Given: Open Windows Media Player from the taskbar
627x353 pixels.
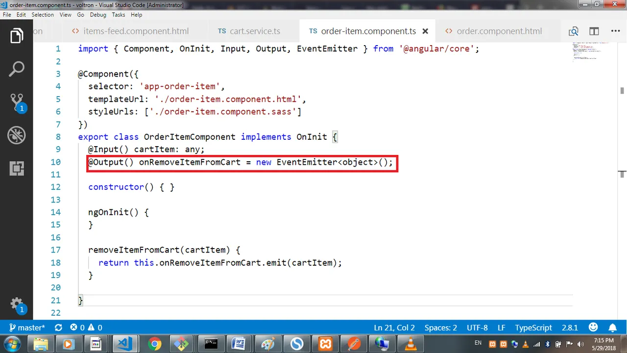Looking at the screenshot, I should point(70,344).
